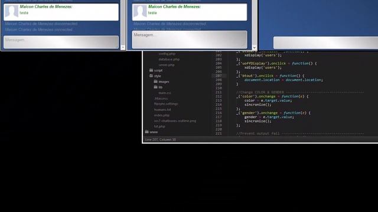Click the 'uoffDisplay' onclick code line

276,64
